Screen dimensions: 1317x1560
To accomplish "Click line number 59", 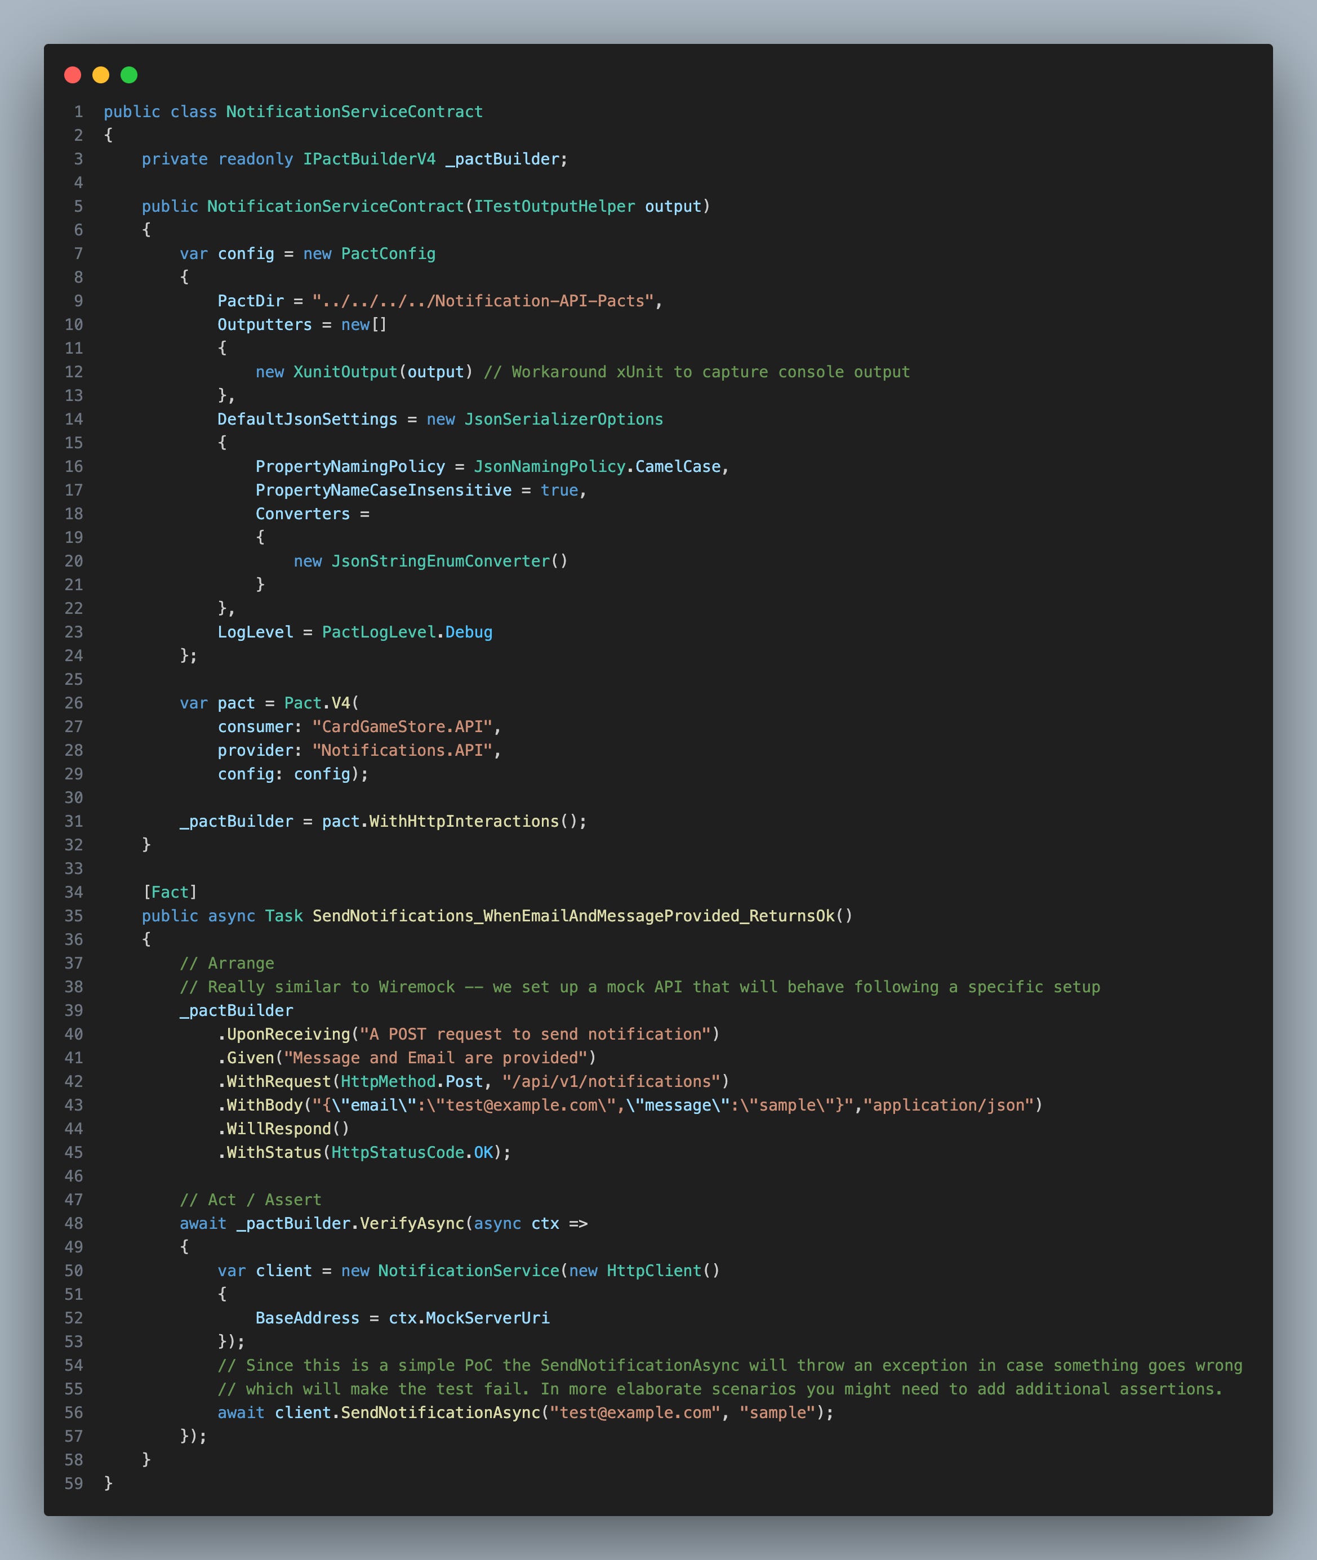I will [74, 1484].
